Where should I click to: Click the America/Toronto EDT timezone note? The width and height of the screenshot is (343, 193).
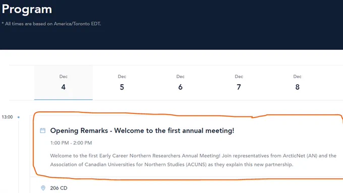[51, 24]
